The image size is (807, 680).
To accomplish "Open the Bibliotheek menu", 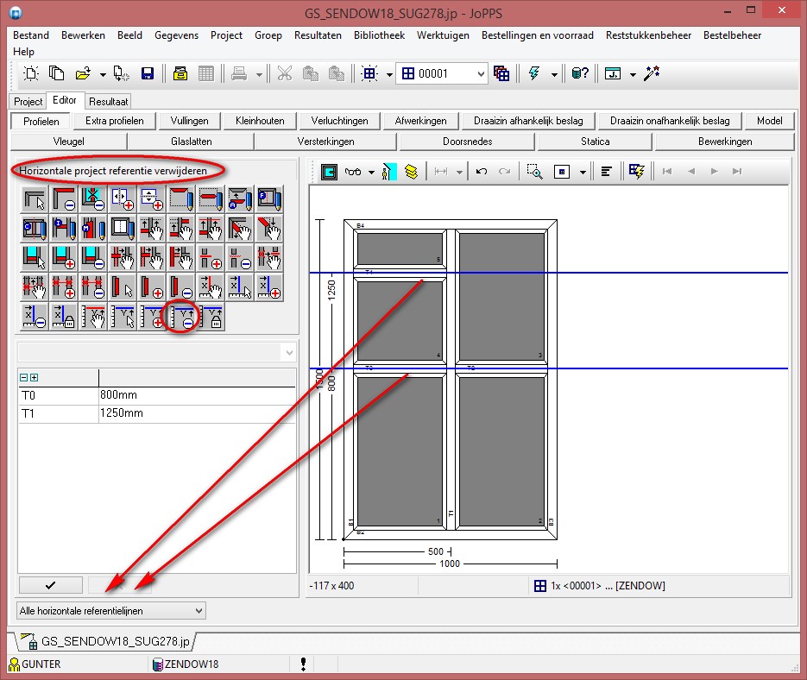I will pyautogui.click(x=379, y=35).
